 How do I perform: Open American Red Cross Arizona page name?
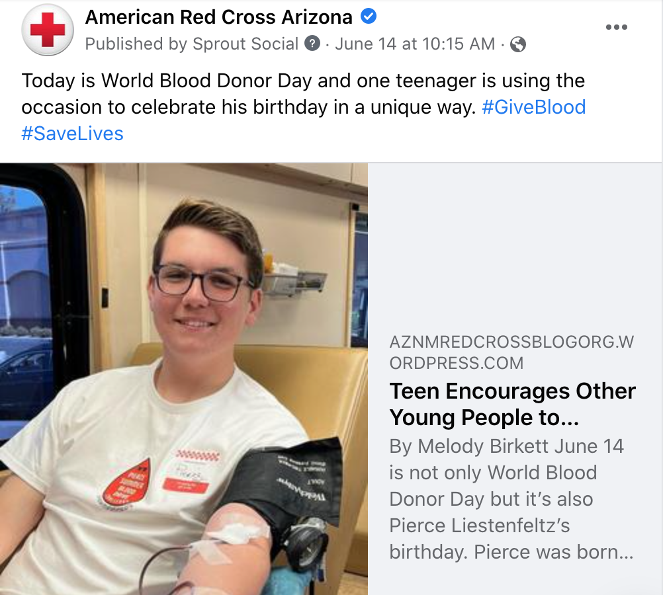[218, 17]
